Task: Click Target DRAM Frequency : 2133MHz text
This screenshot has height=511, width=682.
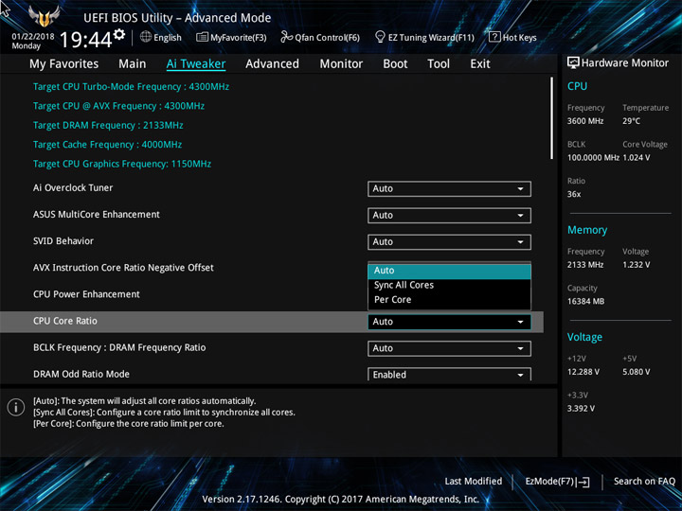Action: pyautogui.click(x=108, y=126)
